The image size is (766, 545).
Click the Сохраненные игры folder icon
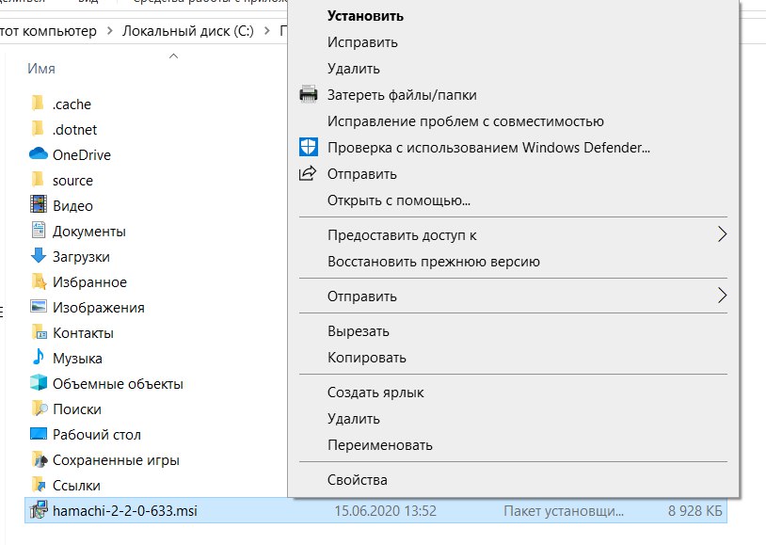pyautogui.click(x=39, y=459)
